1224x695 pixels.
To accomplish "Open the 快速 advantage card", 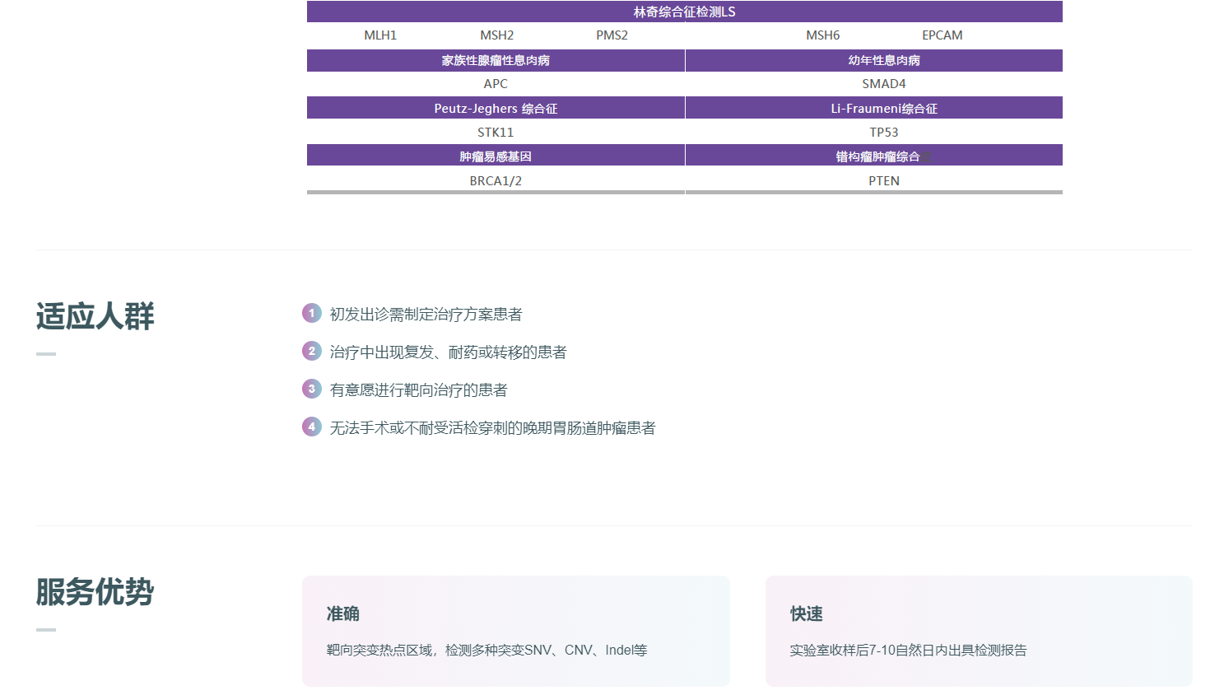I will pyautogui.click(x=978, y=631).
